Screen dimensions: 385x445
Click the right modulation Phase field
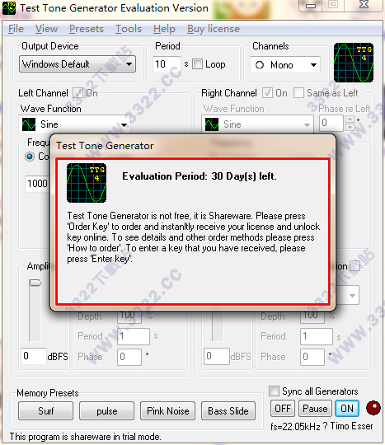coord(312,357)
